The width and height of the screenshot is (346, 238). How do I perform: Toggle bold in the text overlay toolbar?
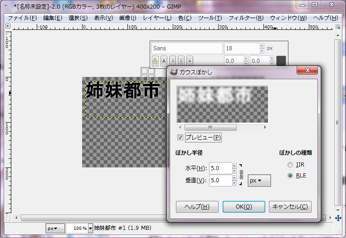(164, 61)
